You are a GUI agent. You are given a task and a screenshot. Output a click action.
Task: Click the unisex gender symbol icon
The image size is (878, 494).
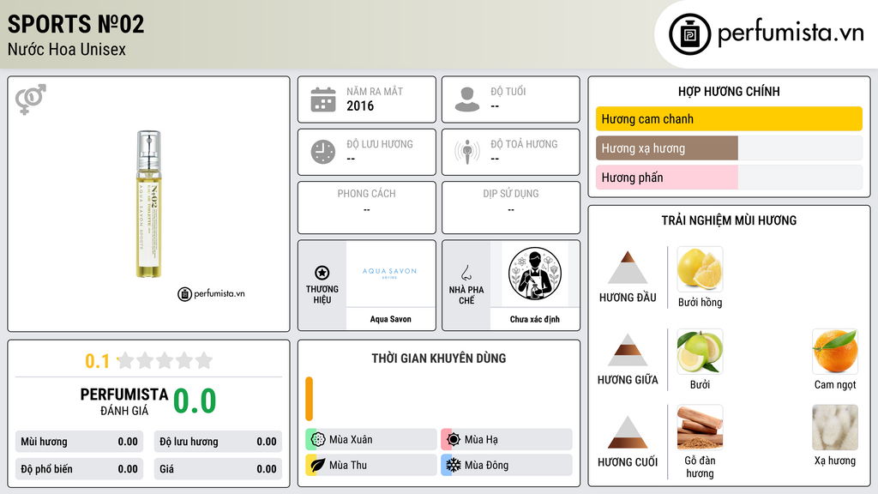(x=31, y=99)
